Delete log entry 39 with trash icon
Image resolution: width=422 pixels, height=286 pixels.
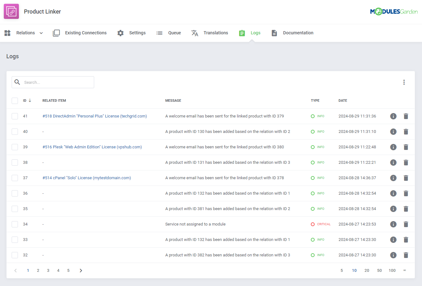[x=406, y=147]
